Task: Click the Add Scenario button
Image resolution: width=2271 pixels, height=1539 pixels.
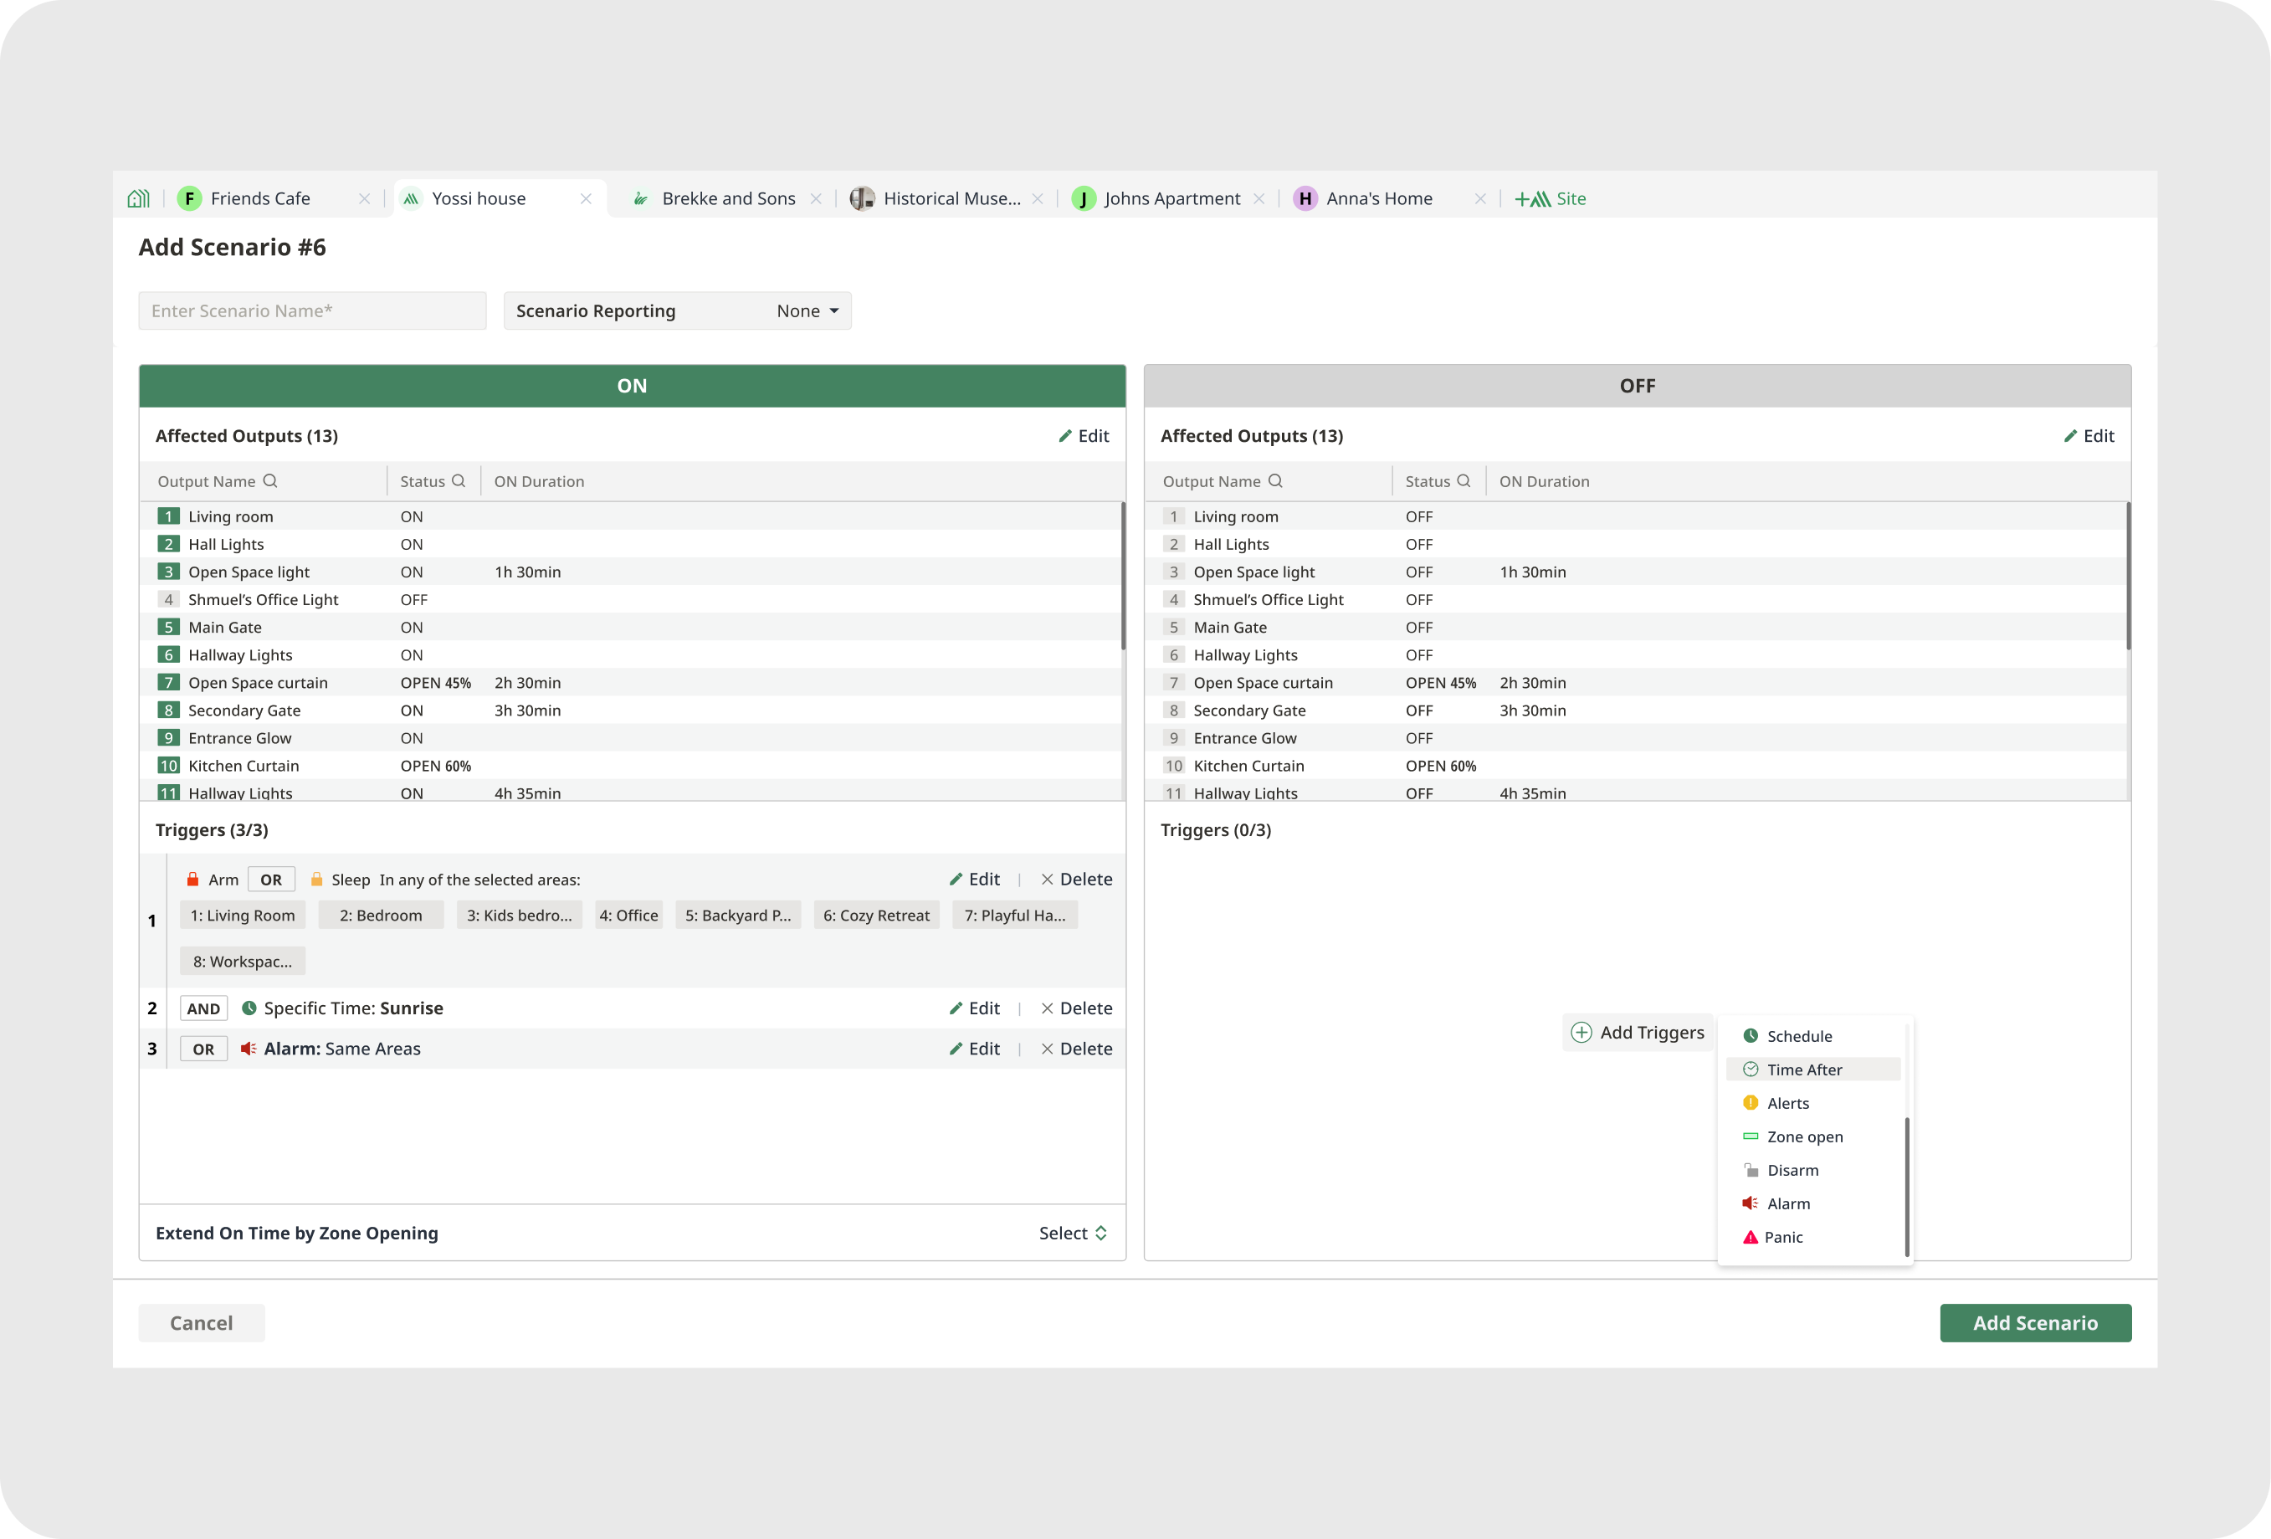Action: point(2036,1323)
